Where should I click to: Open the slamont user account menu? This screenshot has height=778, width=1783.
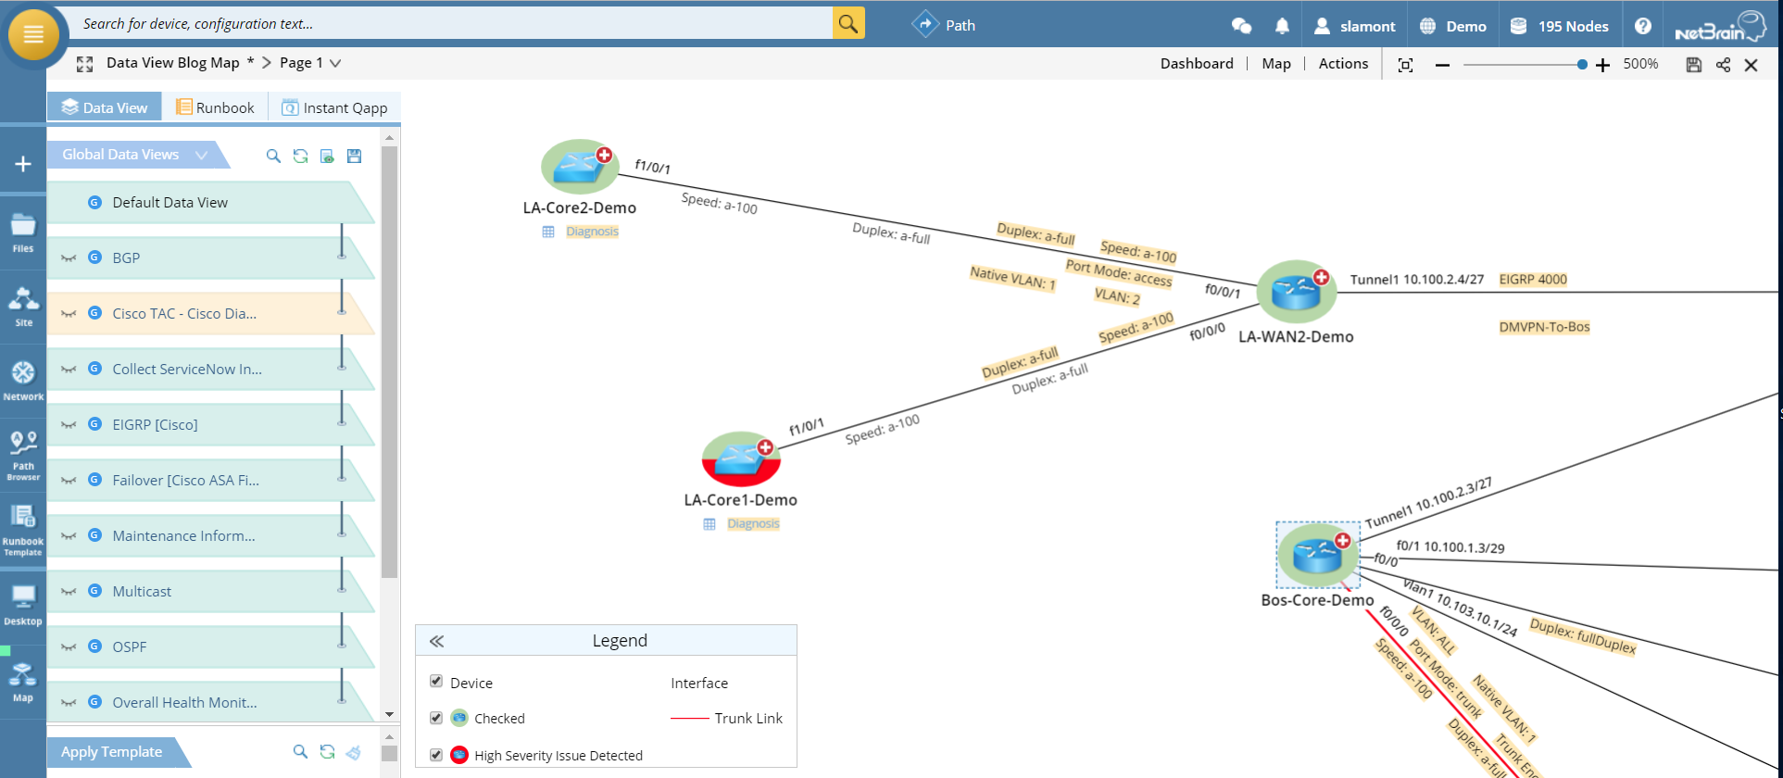pos(1354,26)
